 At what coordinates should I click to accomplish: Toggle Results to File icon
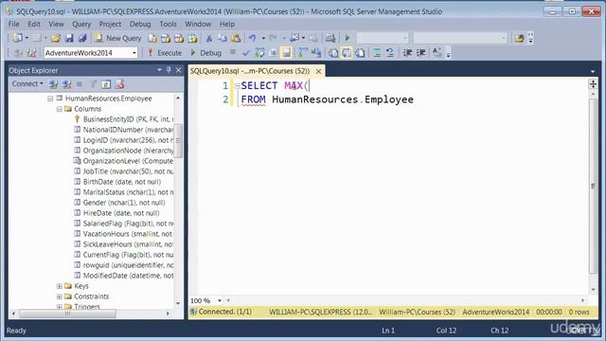360,53
